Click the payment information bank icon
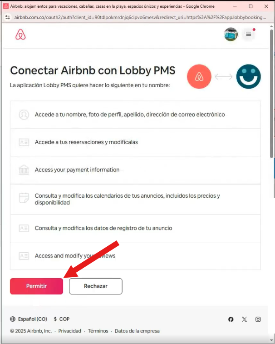Screen dimensions: 275x344 point(24,170)
